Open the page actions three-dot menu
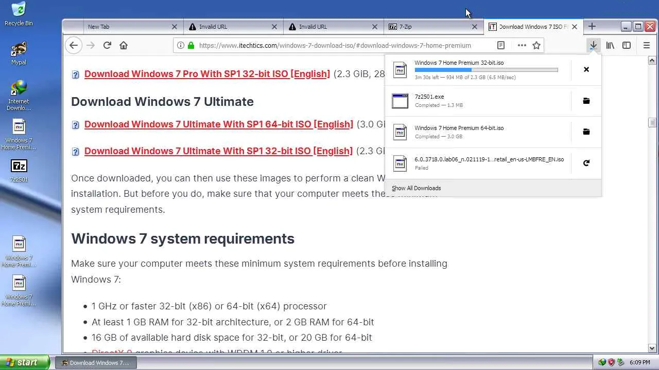This screenshot has height=370, width=659. click(522, 45)
